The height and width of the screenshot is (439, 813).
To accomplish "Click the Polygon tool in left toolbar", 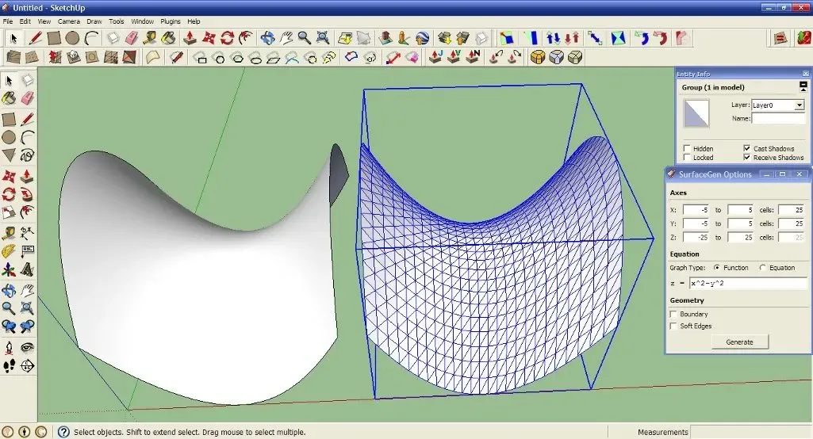I will [9, 155].
